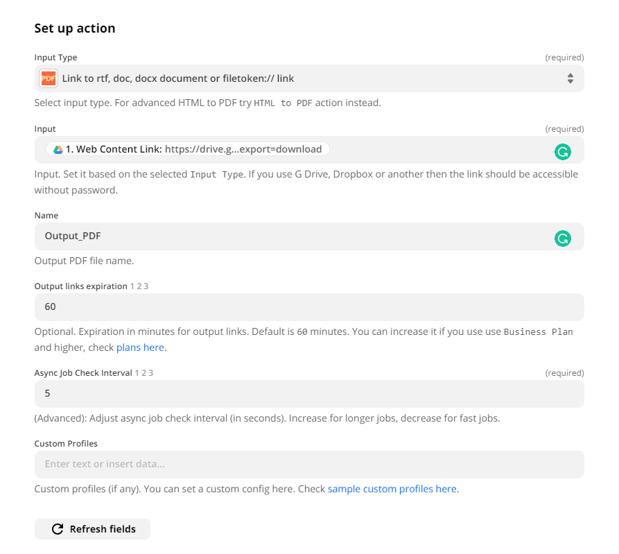Viewport: 619px width, 554px height.
Task: Click the "Custom Profiles" field label
Action: point(66,443)
